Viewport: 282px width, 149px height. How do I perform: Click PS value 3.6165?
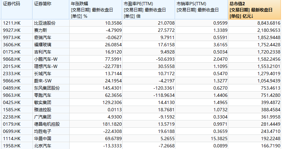click(221, 45)
